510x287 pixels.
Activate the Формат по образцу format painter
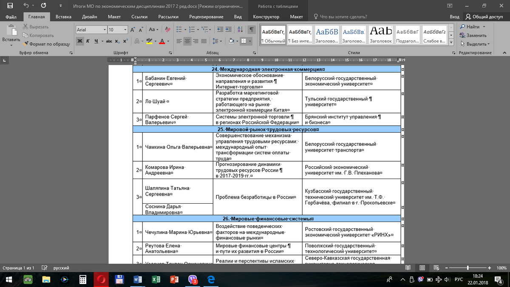point(46,44)
